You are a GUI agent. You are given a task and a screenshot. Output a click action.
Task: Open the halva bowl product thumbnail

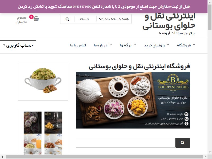click(43, 82)
